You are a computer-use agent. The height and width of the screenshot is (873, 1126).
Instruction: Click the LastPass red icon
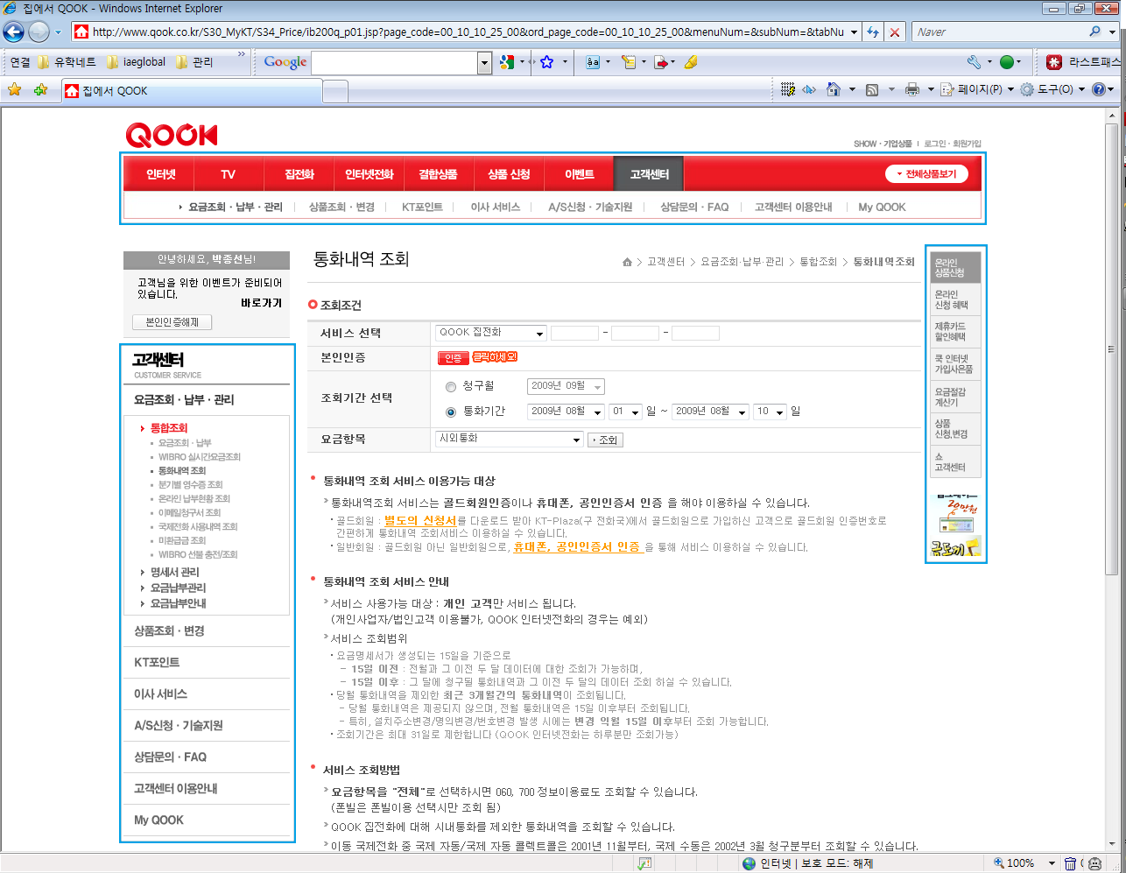[x=1054, y=62]
